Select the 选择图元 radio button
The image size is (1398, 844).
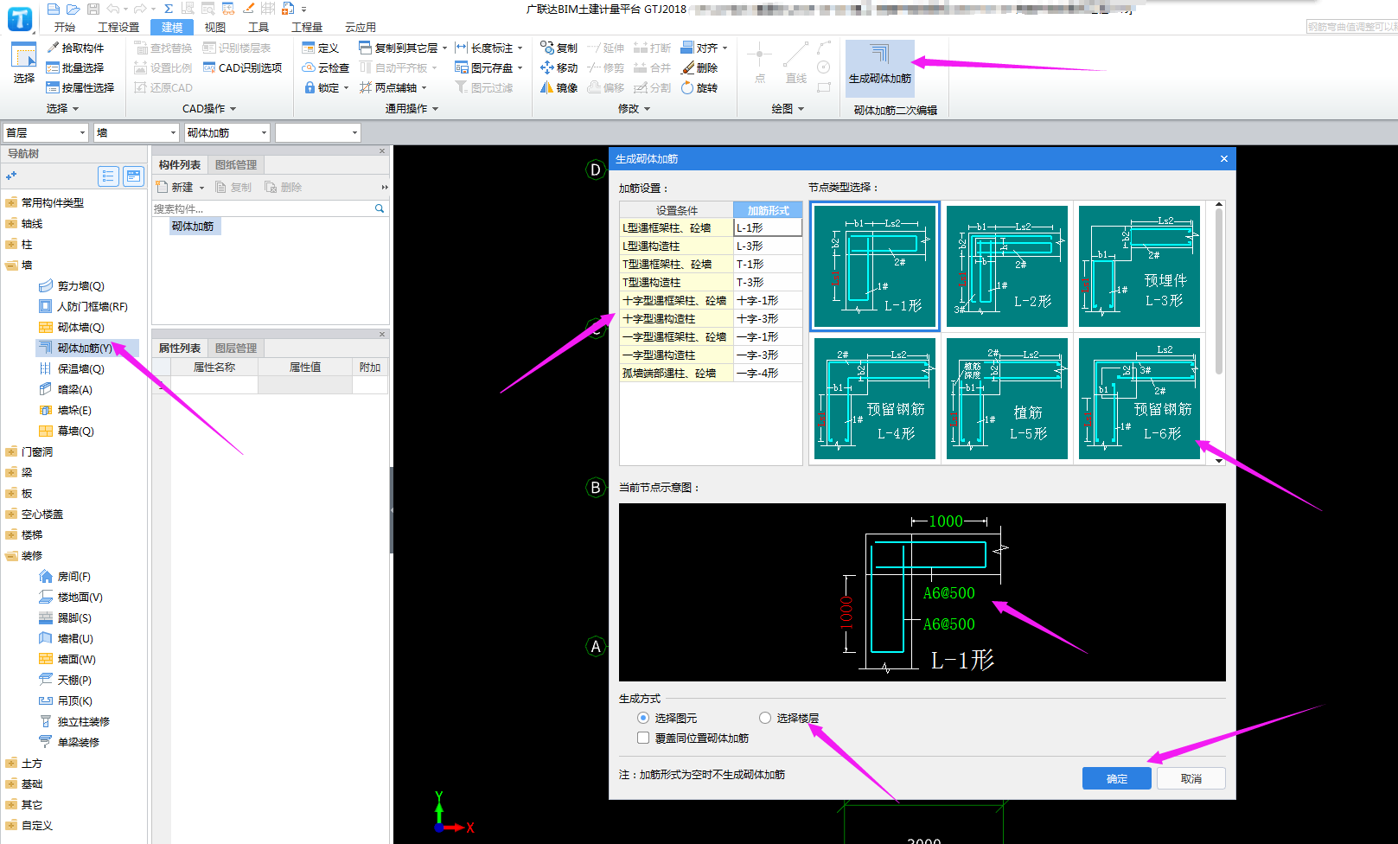[642, 718]
